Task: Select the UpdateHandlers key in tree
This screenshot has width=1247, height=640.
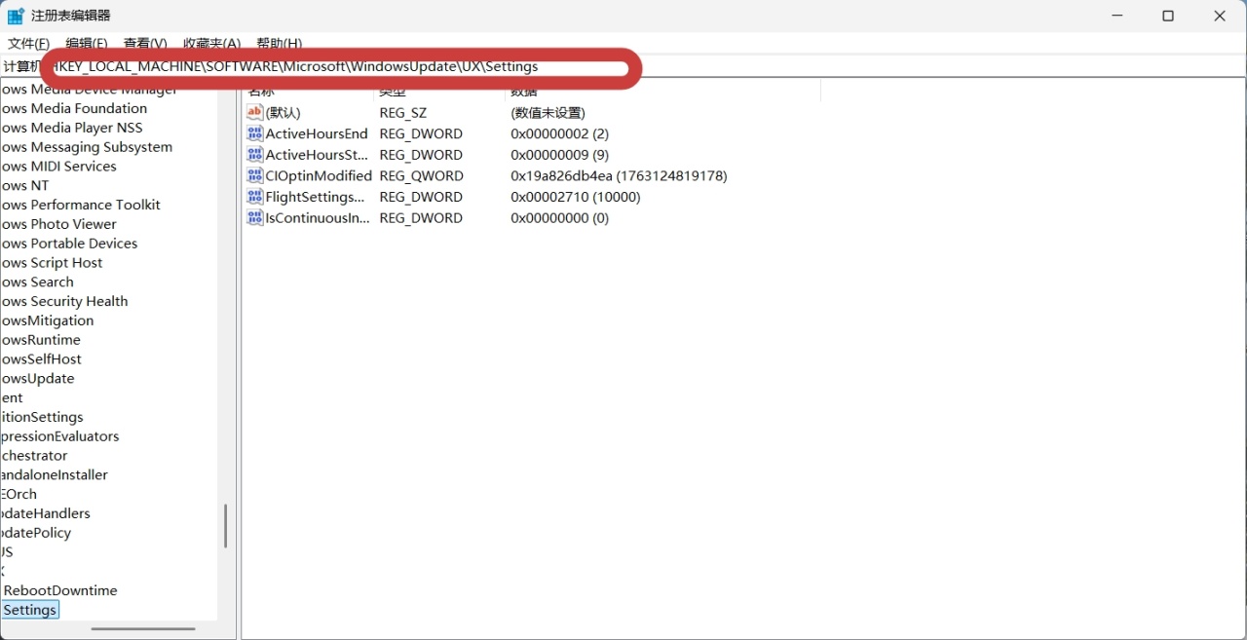Action: 45,513
